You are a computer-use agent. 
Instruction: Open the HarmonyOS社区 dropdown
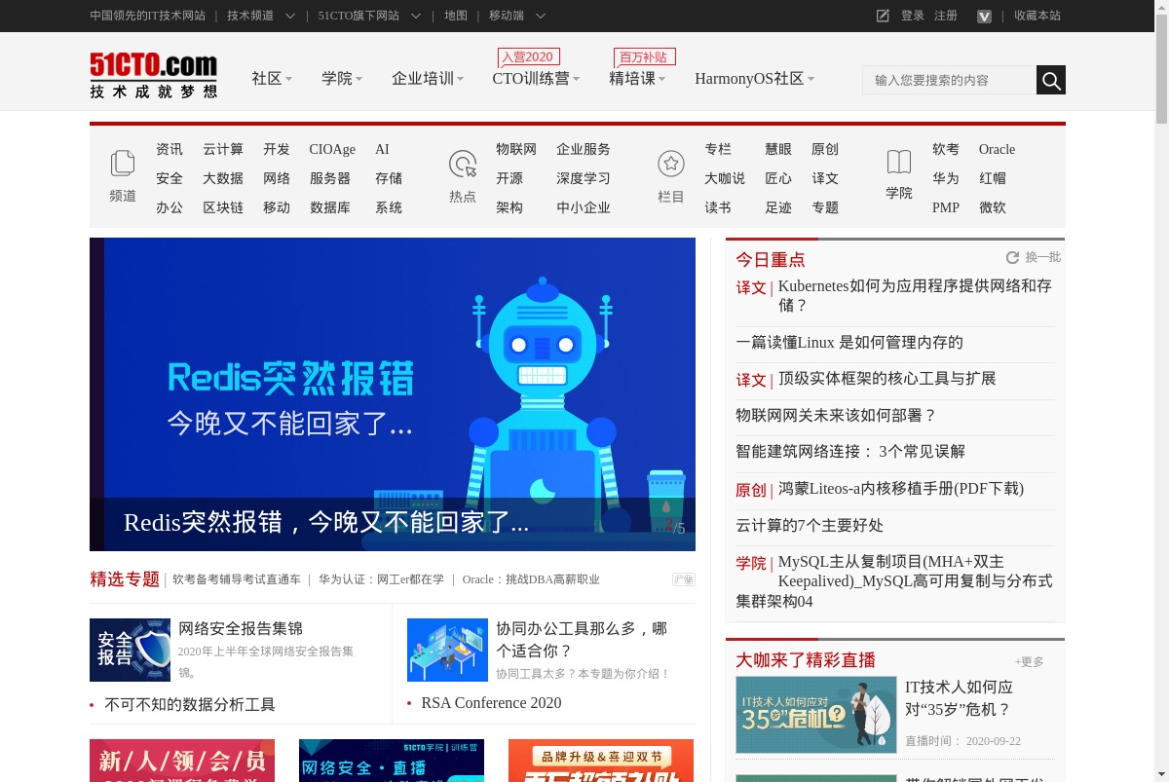point(754,79)
